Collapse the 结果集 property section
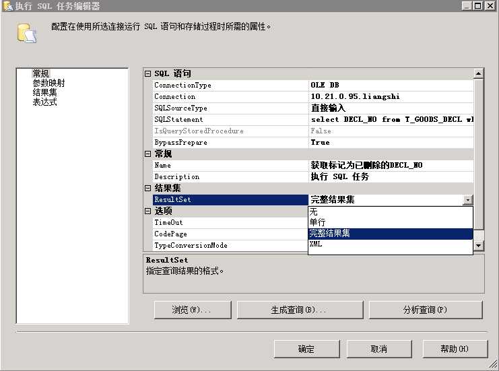This screenshot has width=499, height=371. click(x=147, y=189)
